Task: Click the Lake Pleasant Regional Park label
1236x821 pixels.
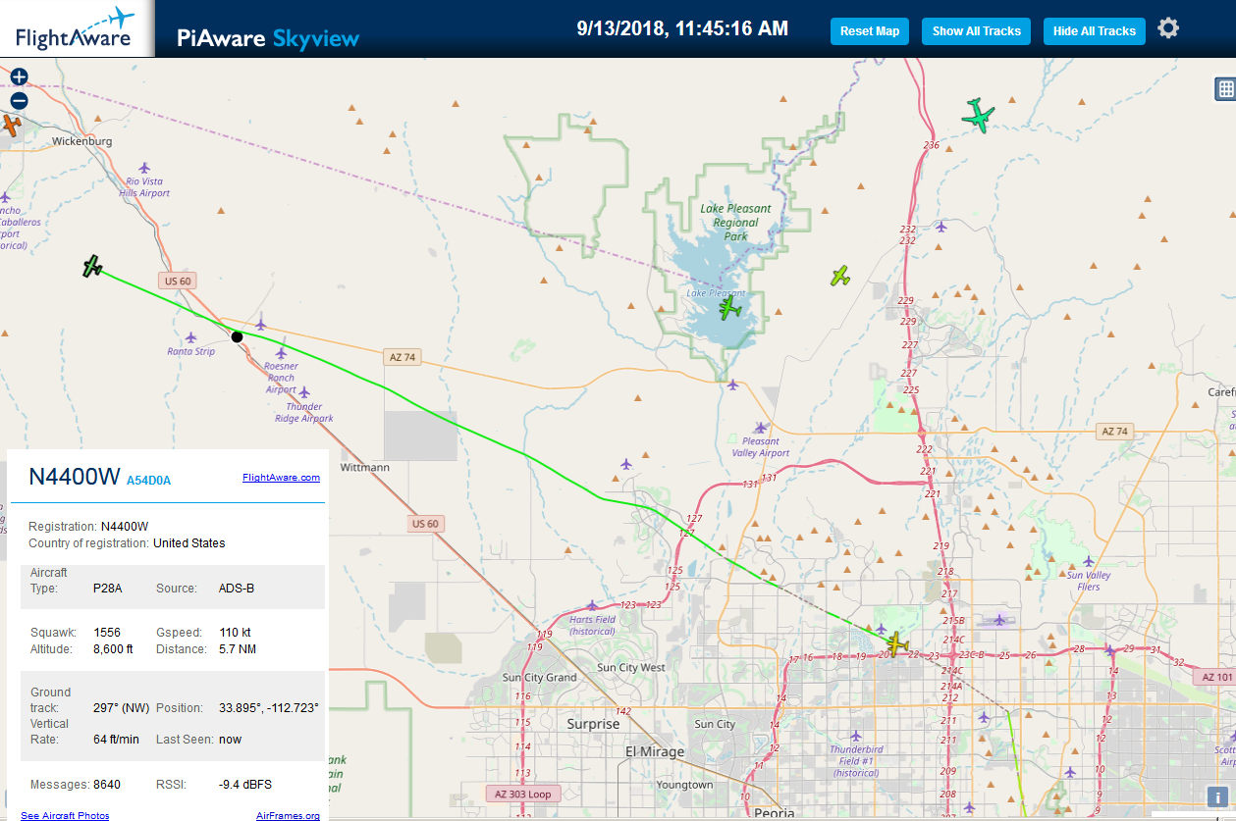Action: [x=735, y=223]
